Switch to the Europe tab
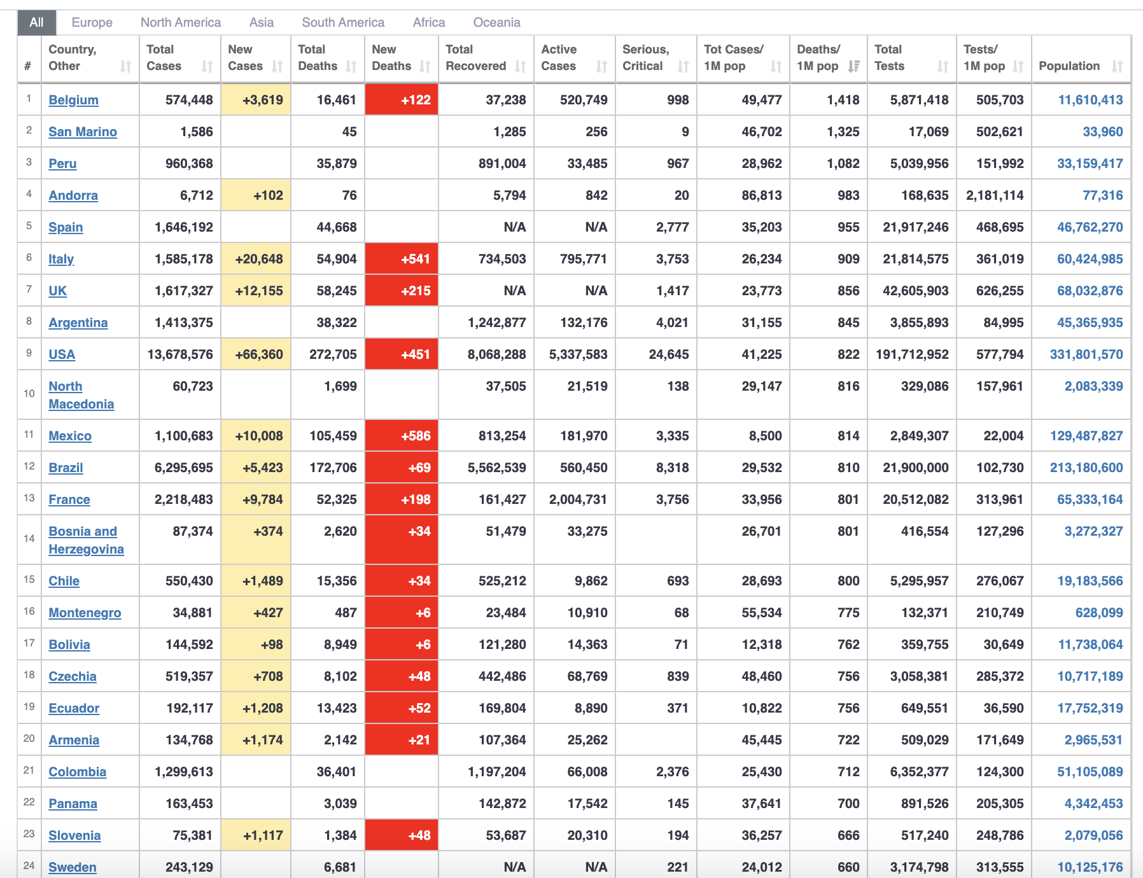This screenshot has height=878, width=1143. (92, 22)
